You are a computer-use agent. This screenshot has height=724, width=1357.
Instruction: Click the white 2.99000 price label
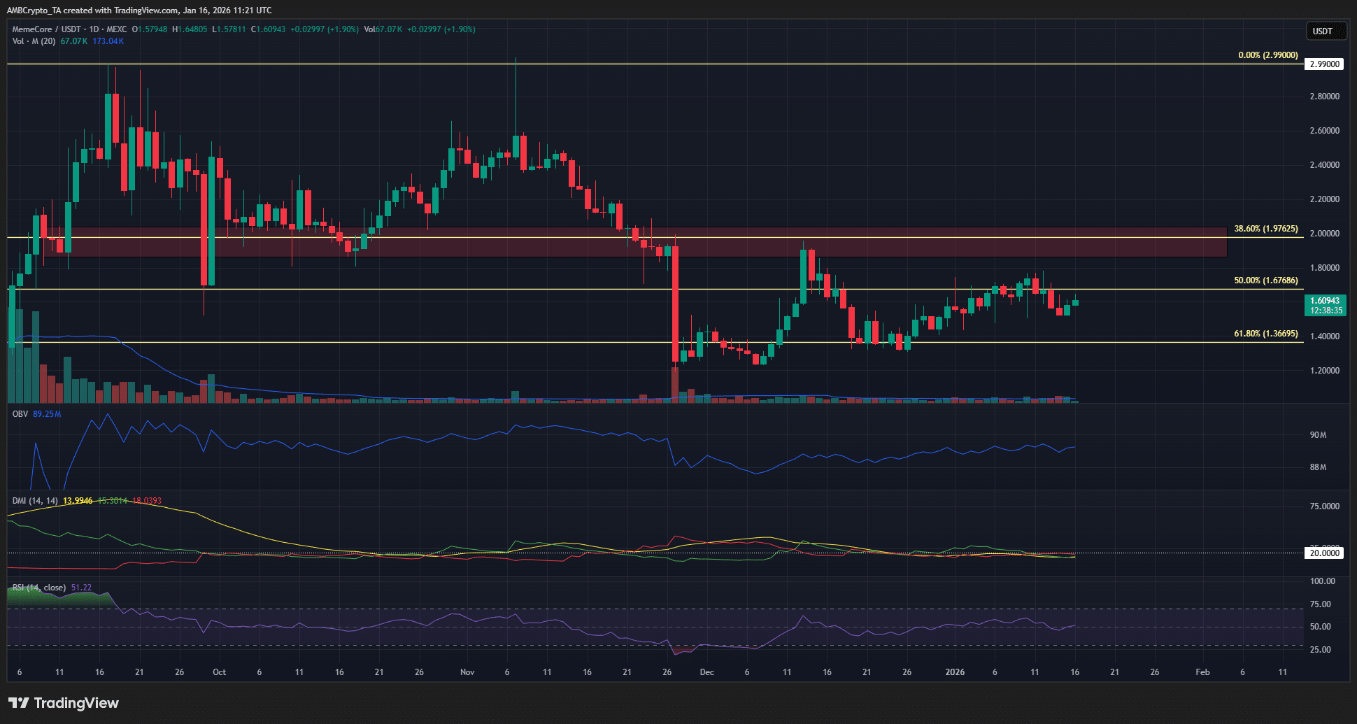point(1326,64)
